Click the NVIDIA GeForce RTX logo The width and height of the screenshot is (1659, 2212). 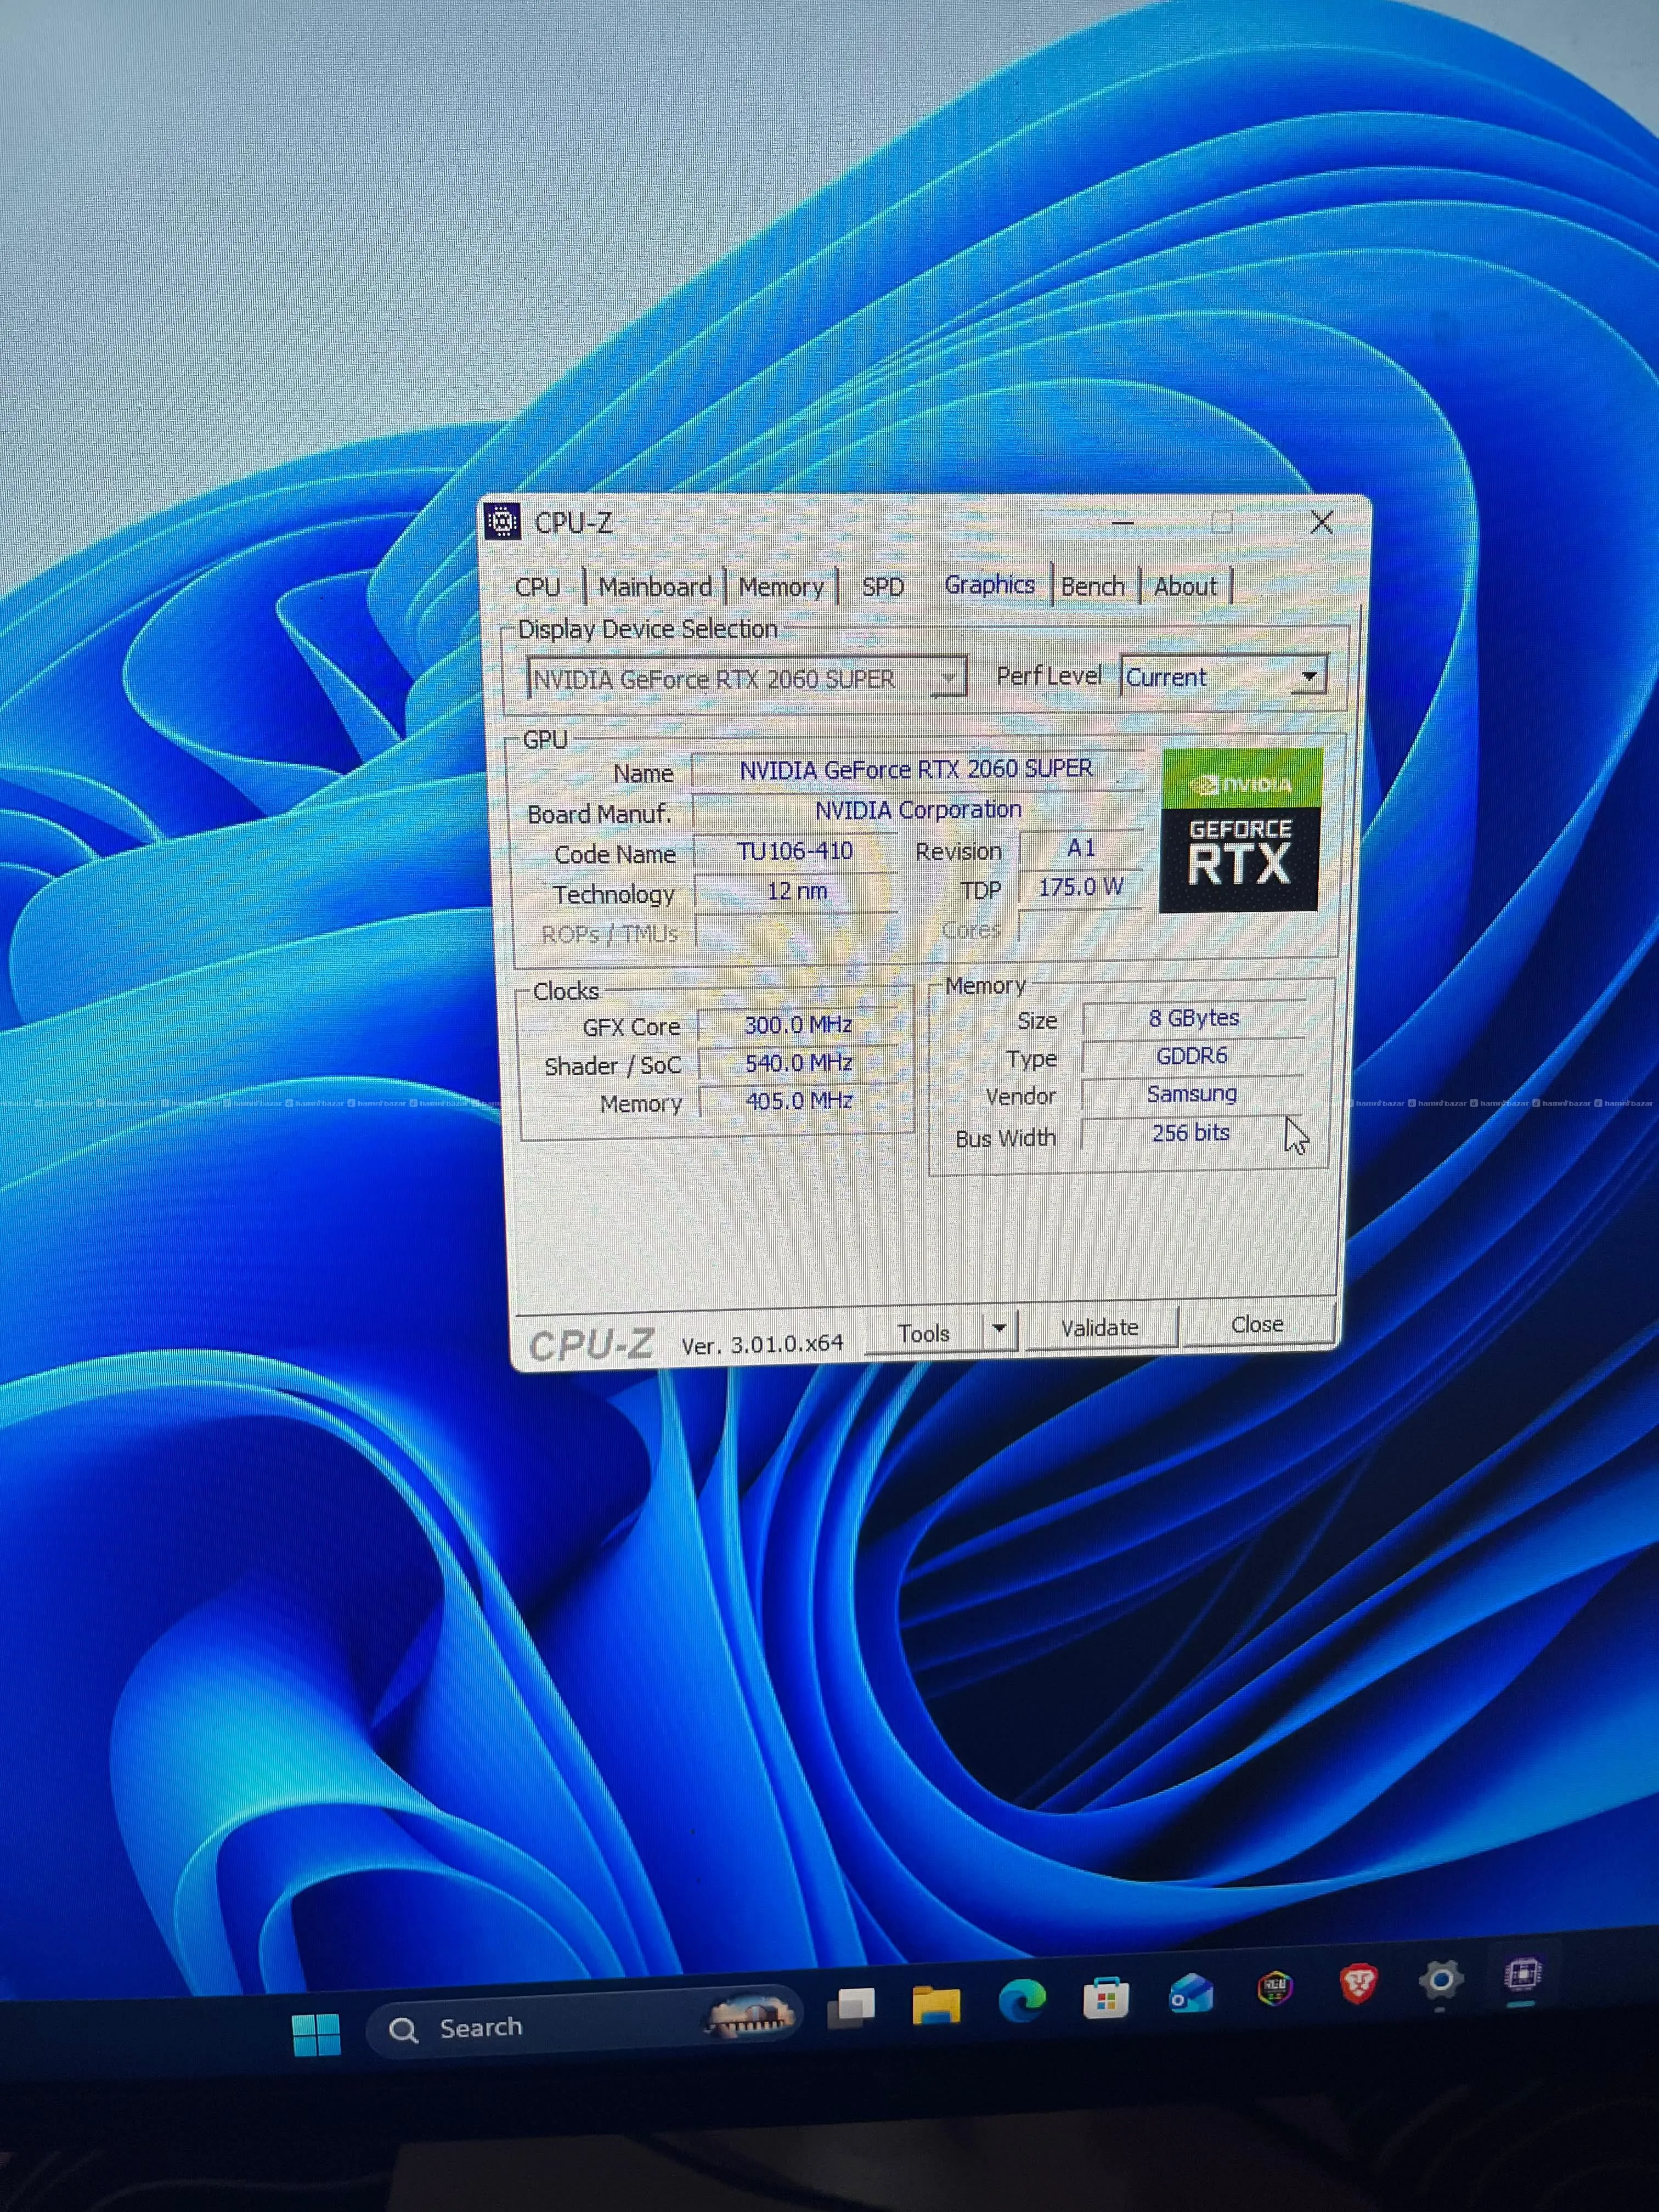(1240, 829)
